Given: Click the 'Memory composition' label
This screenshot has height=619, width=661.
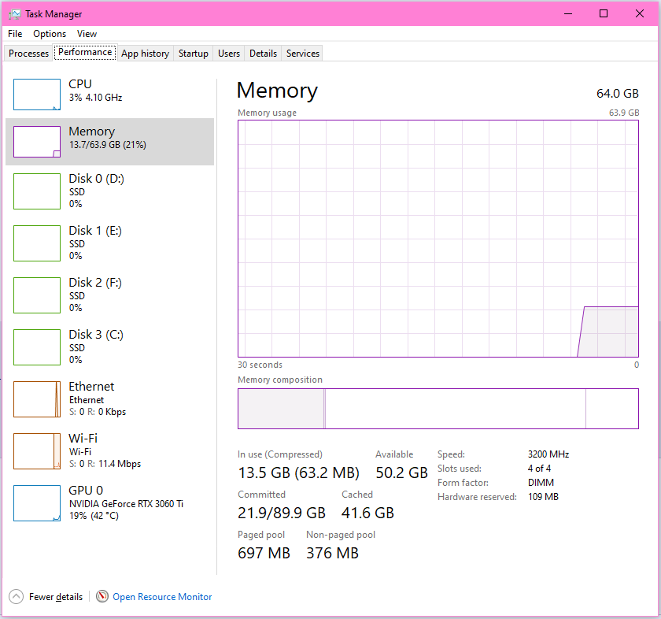Looking at the screenshot, I should point(280,380).
